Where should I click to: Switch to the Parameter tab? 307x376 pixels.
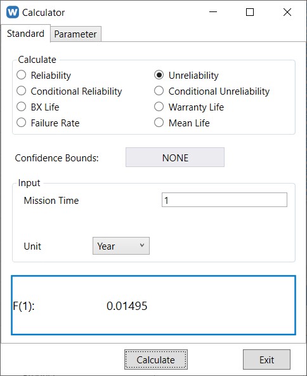click(x=75, y=34)
